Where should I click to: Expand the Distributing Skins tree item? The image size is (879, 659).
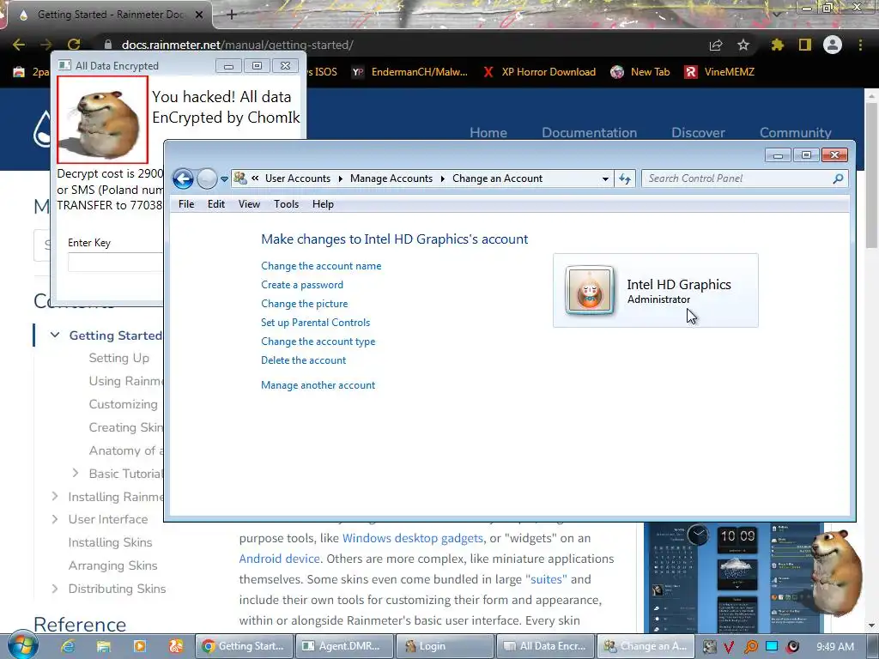coord(54,589)
